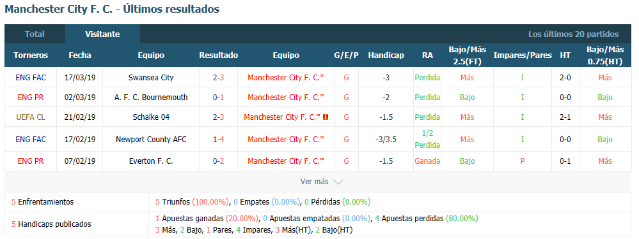Click Manchester City F. C. in Everton row
This screenshot has height=239, width=639.
pyautogui.click(x=286, y=161)
